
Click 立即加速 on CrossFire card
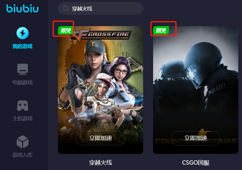coord(101,138)
